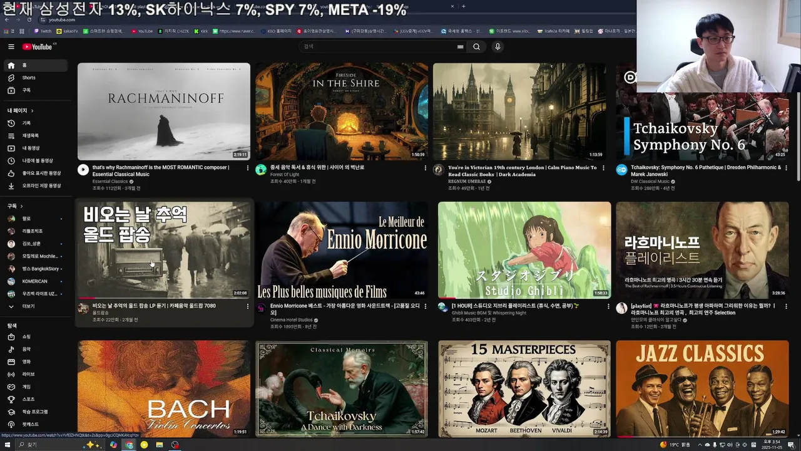Image resolution: width=801 pixels, height=451 pixels.
Task: Open the on-screen keyboard icon in search box
Action: (x=460, y=46)
